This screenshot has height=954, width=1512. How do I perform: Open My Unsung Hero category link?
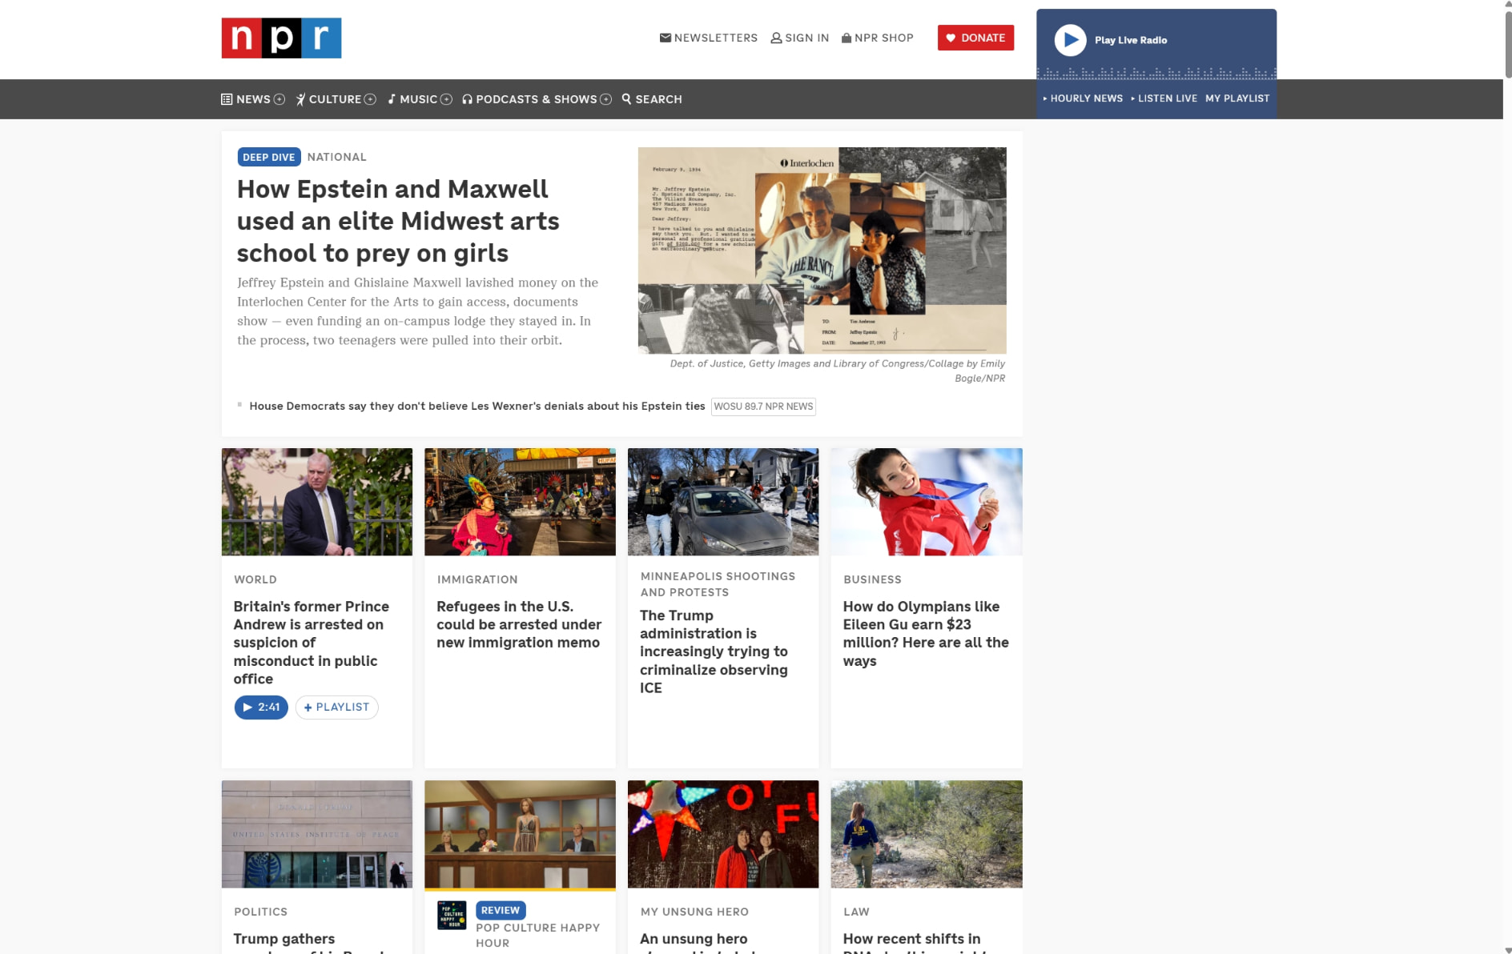click(x=694, y=912)
